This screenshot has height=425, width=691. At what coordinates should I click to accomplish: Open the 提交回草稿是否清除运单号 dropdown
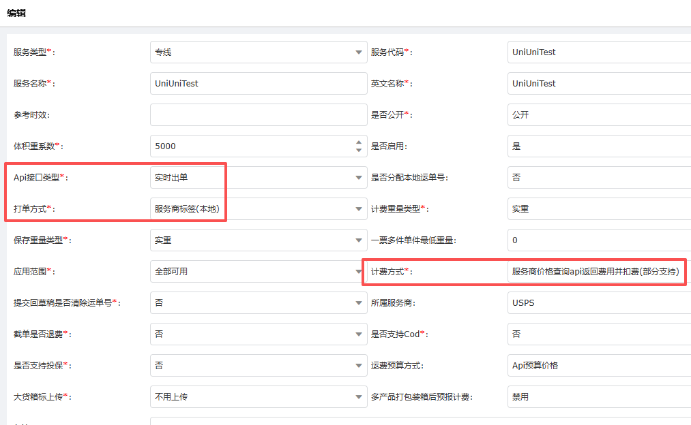pos(259,303)
